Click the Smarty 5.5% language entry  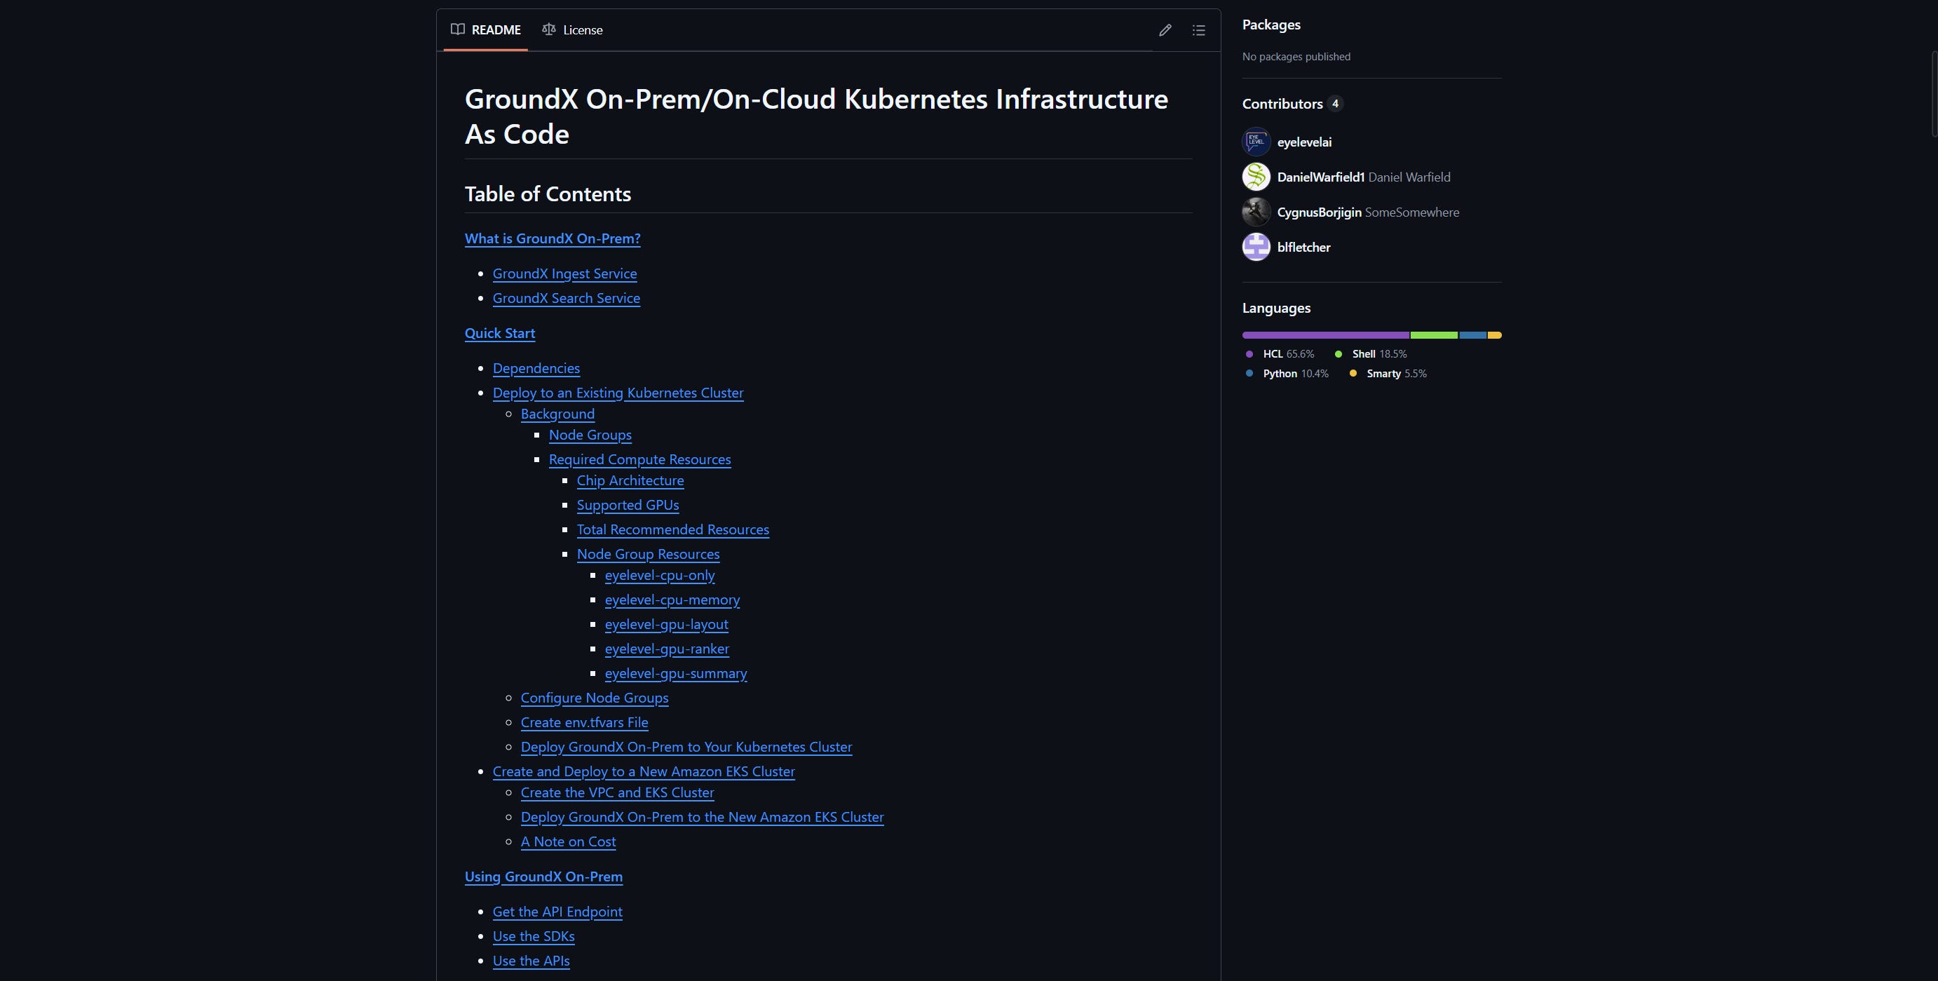coord(1388,373)
